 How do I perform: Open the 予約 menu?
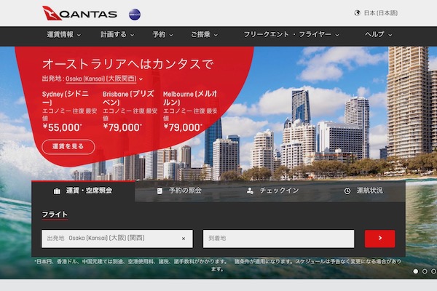[x=162, y=34]
